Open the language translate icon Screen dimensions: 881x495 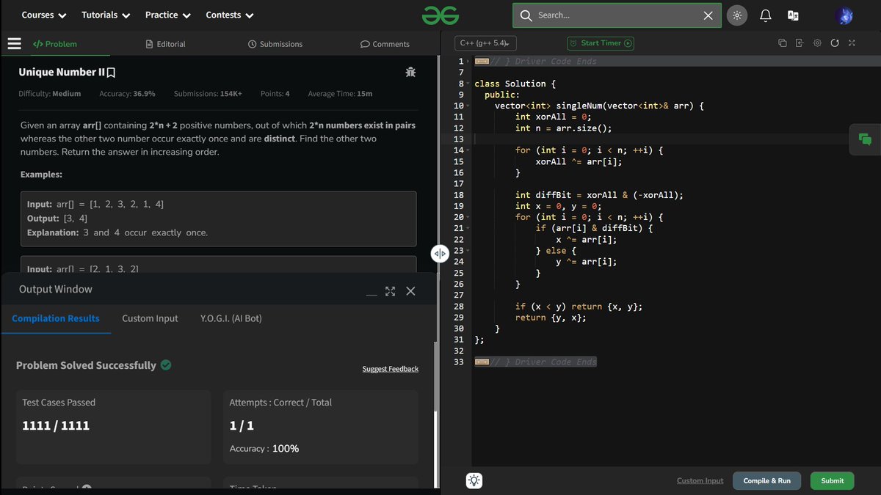coord(793,15)
